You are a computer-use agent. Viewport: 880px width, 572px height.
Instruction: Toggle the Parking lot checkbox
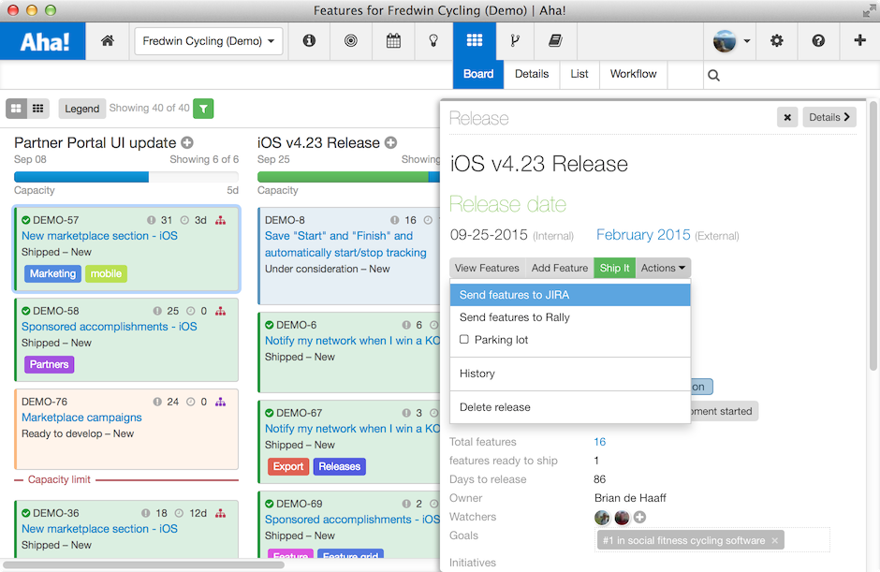coord(464,339)
